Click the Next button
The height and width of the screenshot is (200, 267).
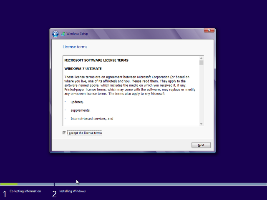(x=201, y=145)
